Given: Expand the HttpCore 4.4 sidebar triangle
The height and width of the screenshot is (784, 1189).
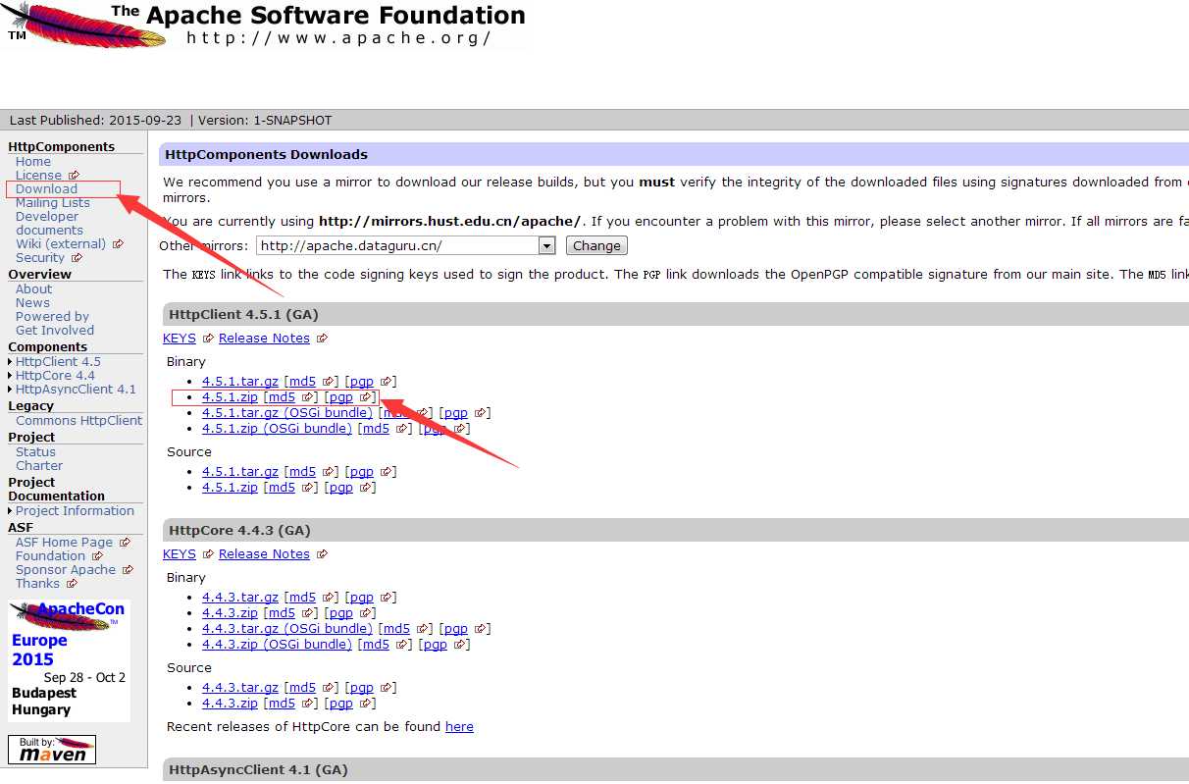Looking at the screenshot, I should pos(10,376).
